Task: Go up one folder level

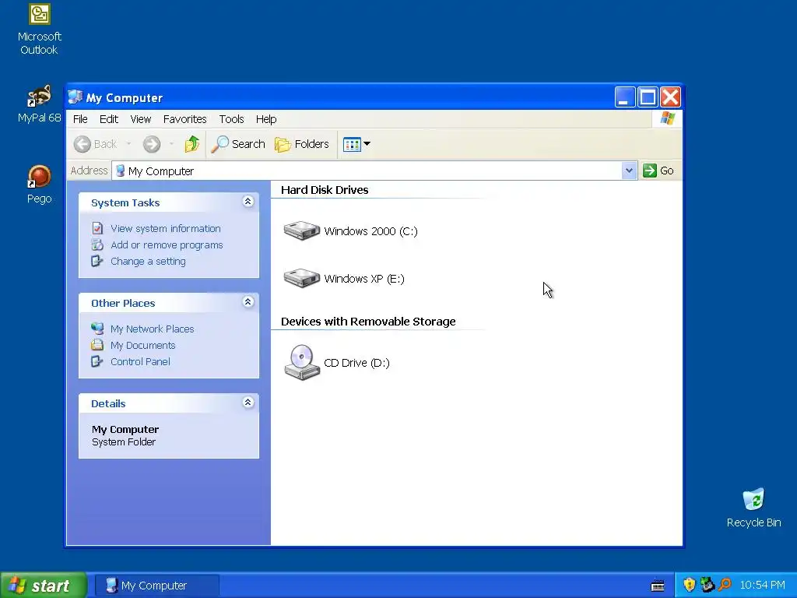Action: pyautogui.click(x=191, y=144)
